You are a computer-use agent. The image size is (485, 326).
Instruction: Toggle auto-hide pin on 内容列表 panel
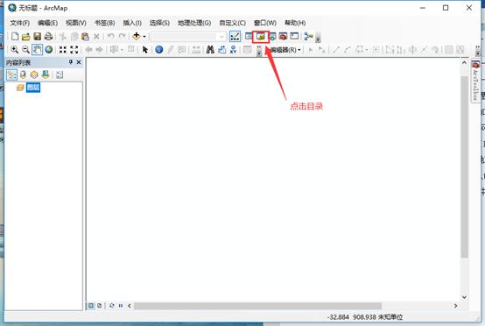click(x=71, y=62)
